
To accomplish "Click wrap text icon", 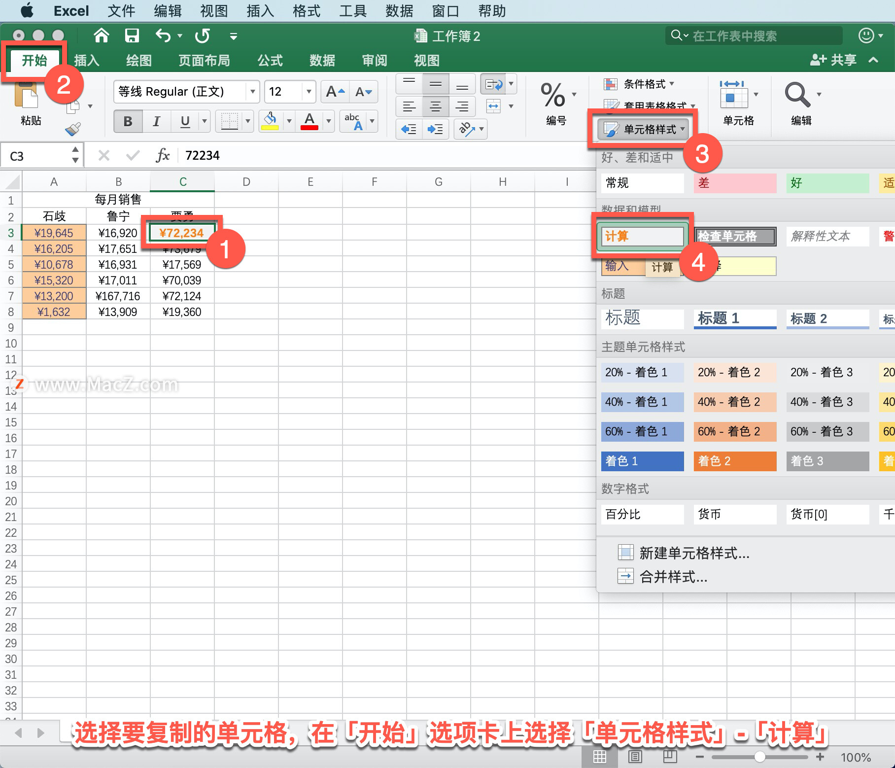I will [x=494, y=84].
